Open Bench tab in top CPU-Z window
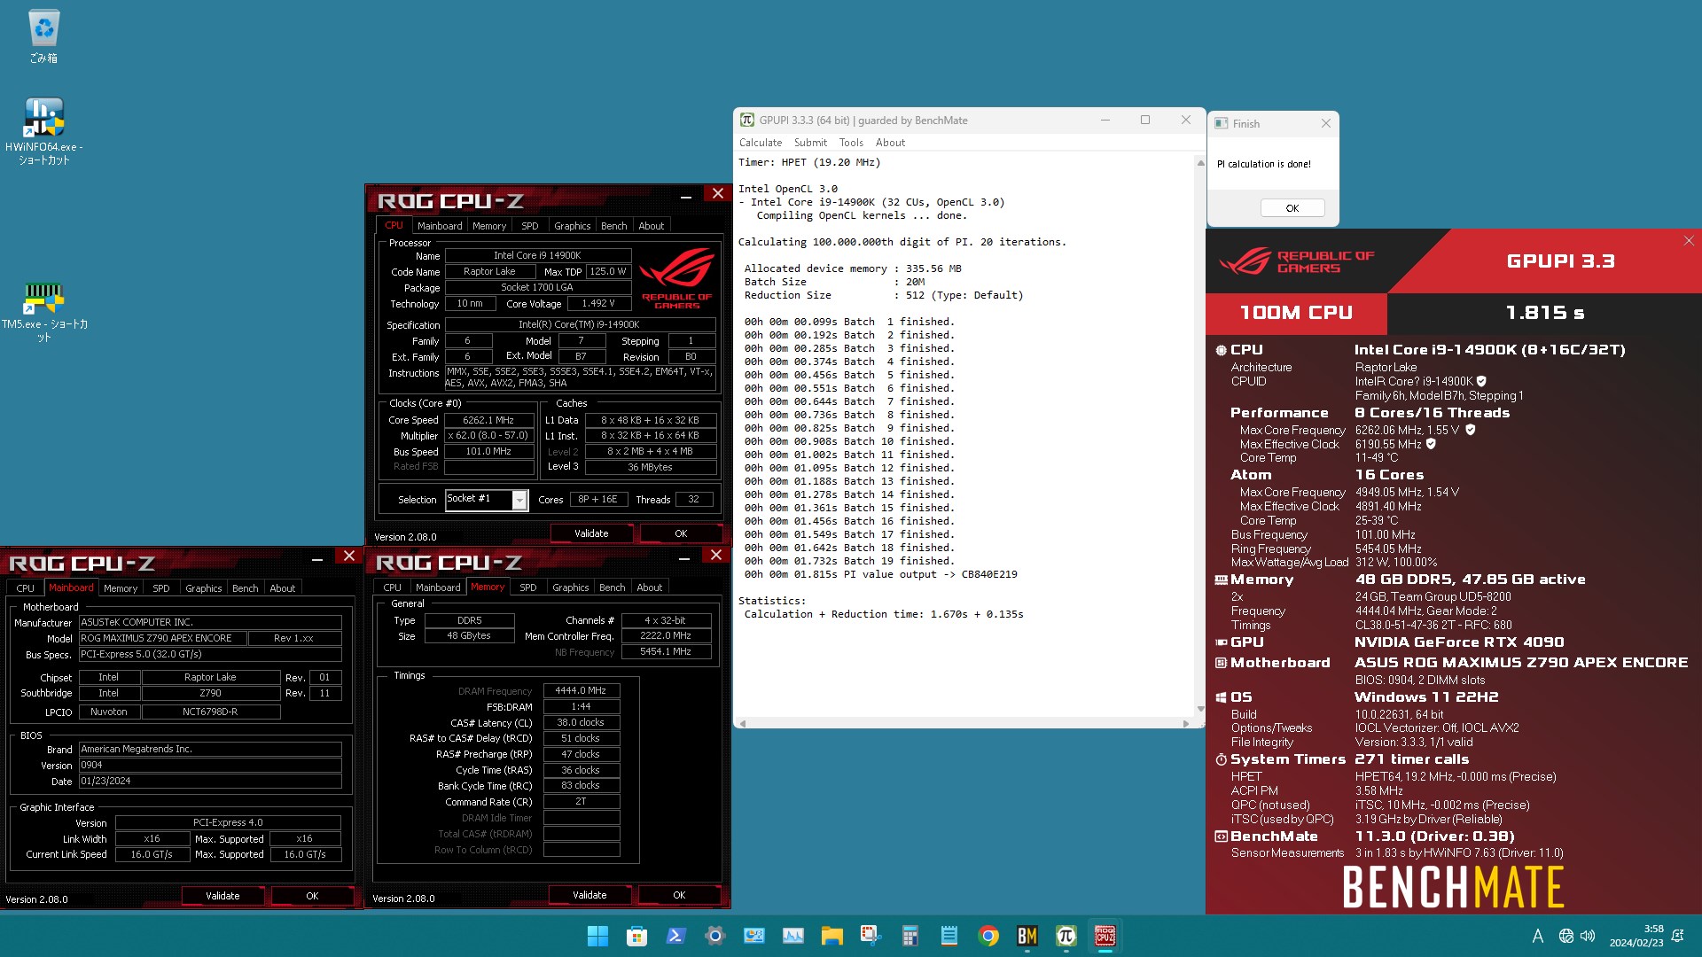 (613, 226)
